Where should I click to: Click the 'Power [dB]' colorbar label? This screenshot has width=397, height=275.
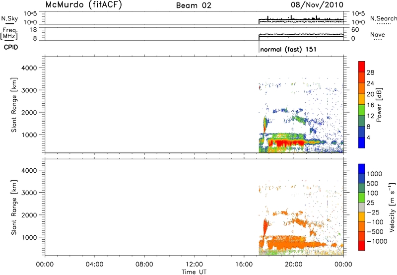tap(379, 105)
